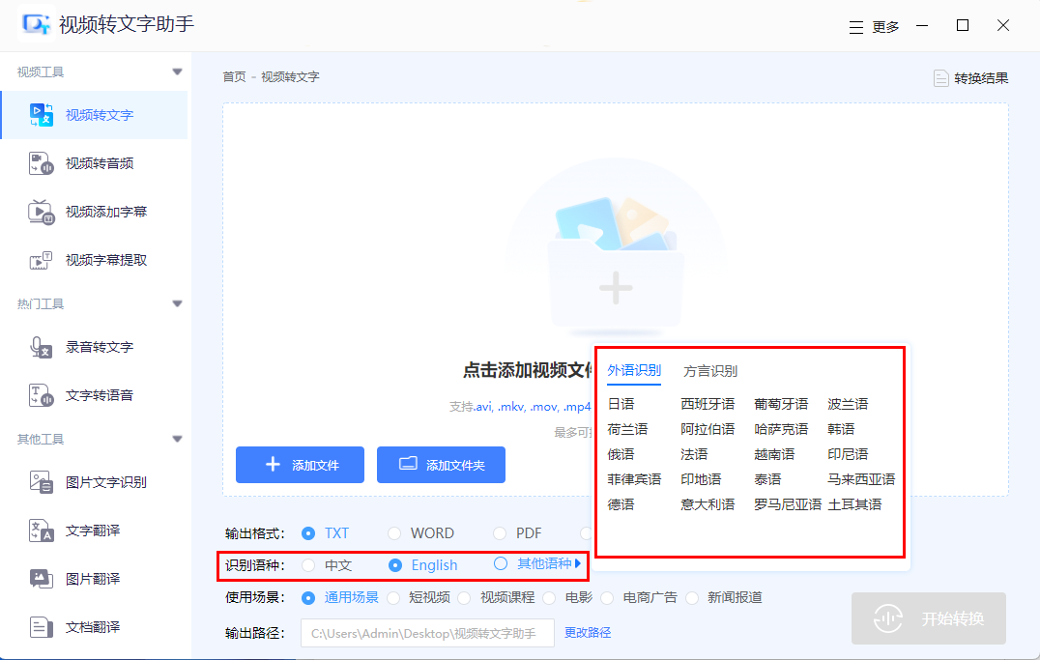Image resolution: width=1040 pixels, height=660 pixels.
Task: Pick 意大利语 in the language popup
Action: tap(708, 504)
